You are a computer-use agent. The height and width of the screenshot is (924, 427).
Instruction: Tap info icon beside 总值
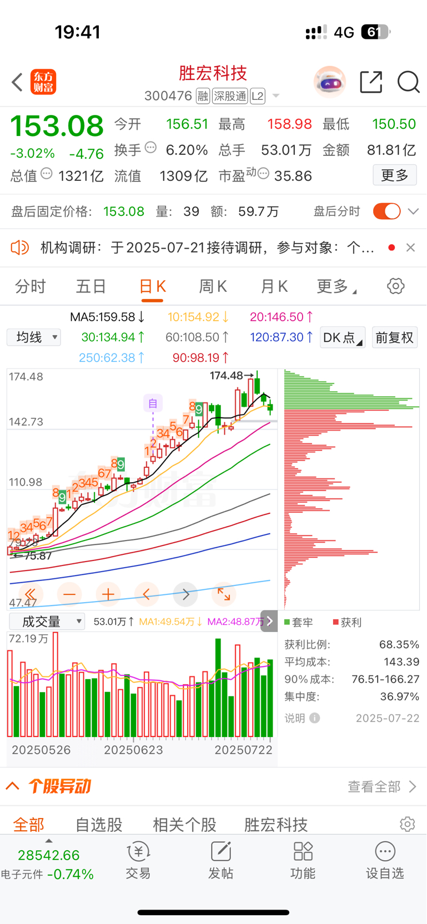47,173
